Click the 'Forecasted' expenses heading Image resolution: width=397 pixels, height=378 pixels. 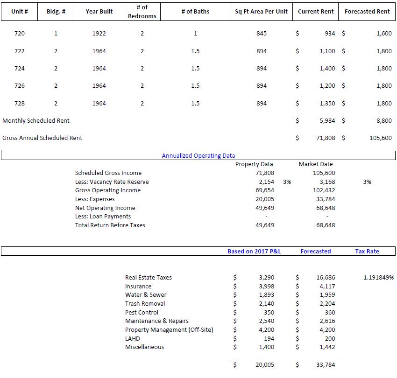click(315, 251)
